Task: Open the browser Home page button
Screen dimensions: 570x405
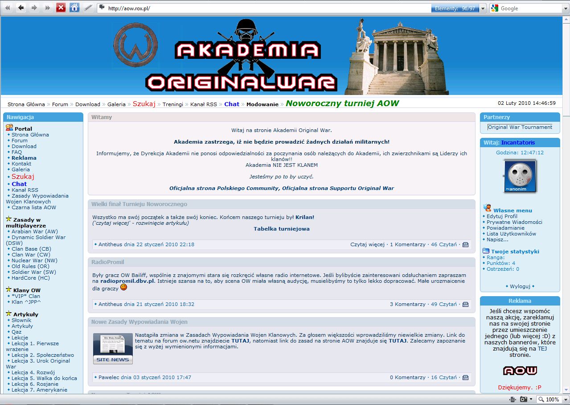Action: (x=74, y=8)
